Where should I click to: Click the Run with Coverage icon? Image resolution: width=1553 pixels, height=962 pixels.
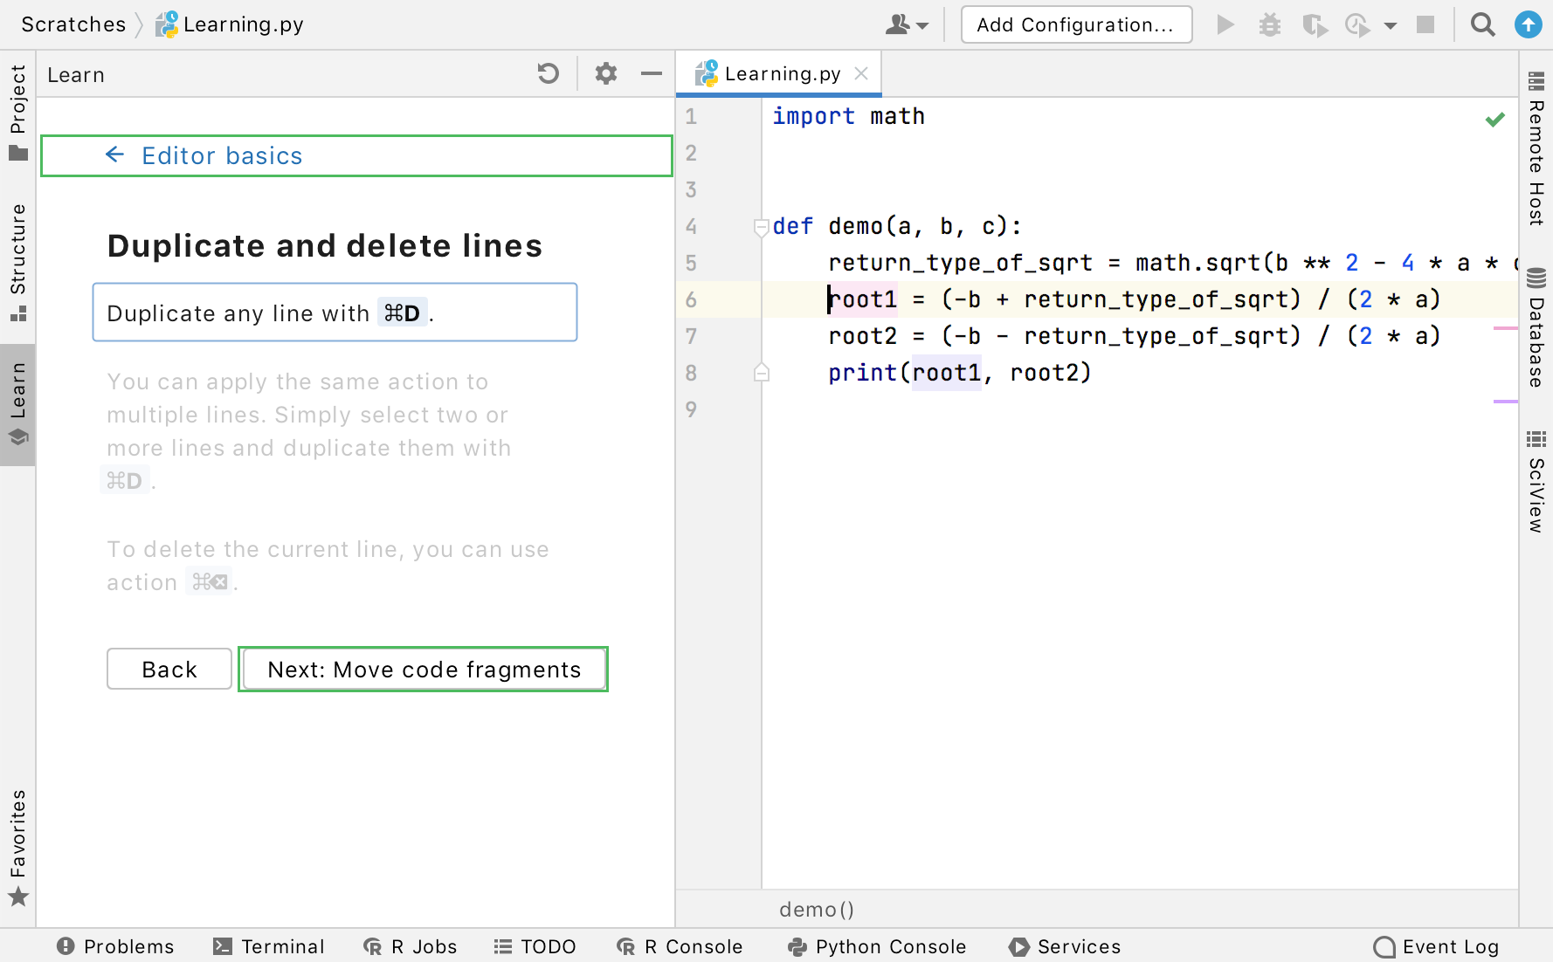1314,24
